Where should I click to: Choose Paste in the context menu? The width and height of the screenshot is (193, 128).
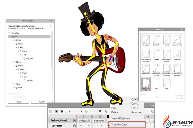(x=114, y=108)
